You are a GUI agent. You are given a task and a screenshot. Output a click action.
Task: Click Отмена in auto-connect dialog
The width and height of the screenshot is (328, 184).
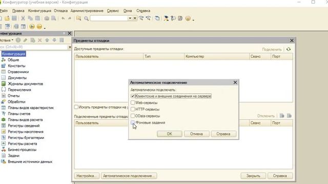point(196,134)
